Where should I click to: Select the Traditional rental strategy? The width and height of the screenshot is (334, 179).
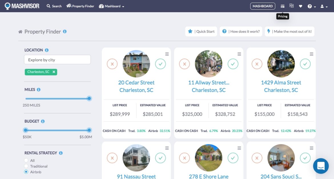[x=26, y=166]
